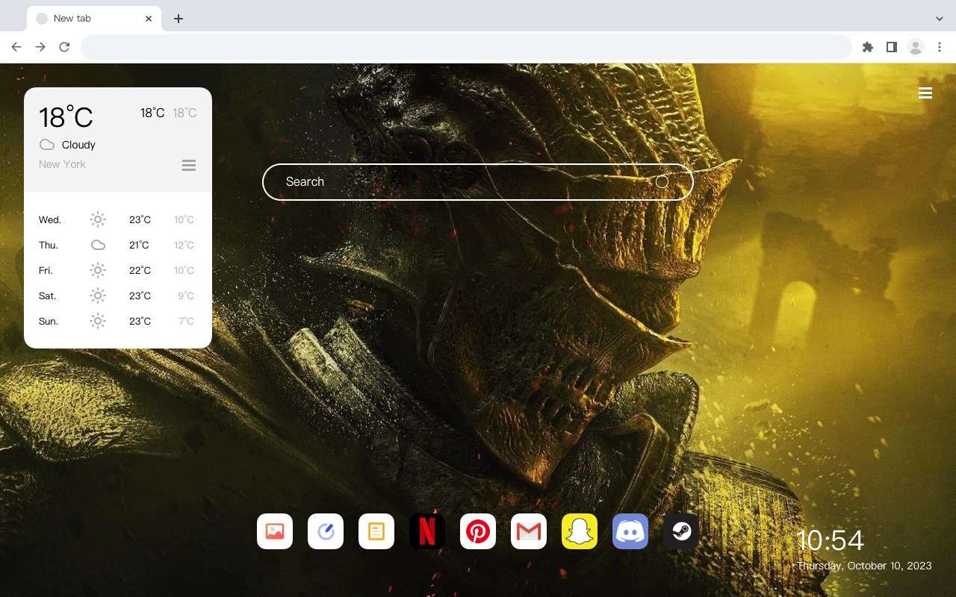
Task: Open the Pinterest shortcut icon
Action: tap(478, 531)
